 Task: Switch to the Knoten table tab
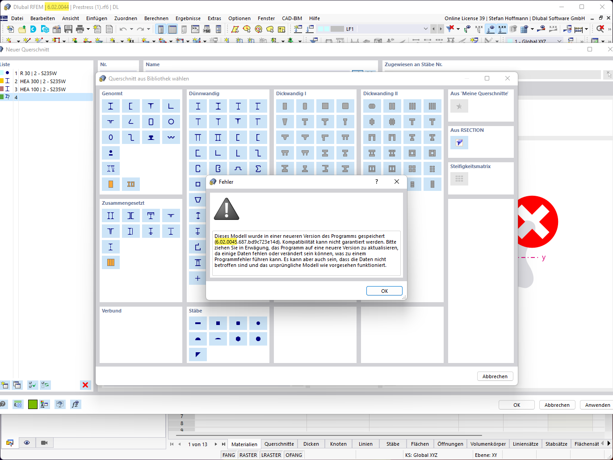[338, 444]
